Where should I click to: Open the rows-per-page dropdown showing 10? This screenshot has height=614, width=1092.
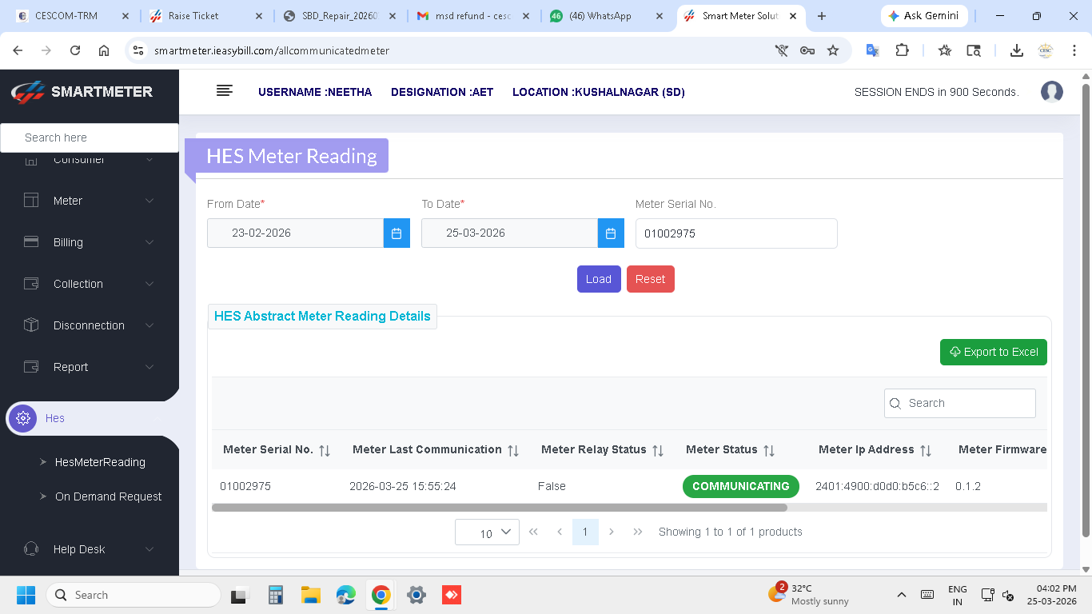coord(487,532)
